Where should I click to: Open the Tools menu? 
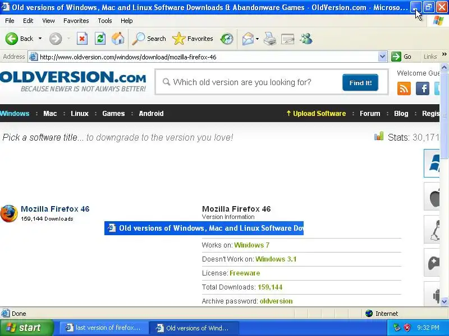(x=105, y=21)
